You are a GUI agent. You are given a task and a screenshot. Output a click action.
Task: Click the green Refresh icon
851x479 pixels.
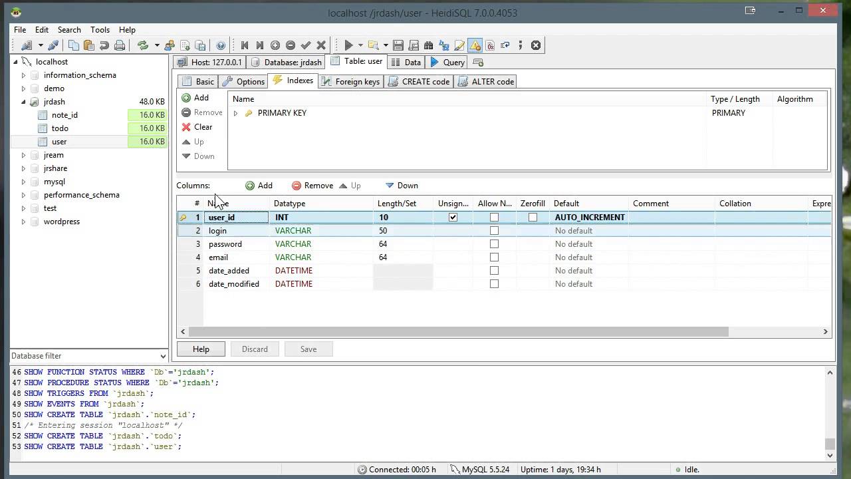(142, 45)
